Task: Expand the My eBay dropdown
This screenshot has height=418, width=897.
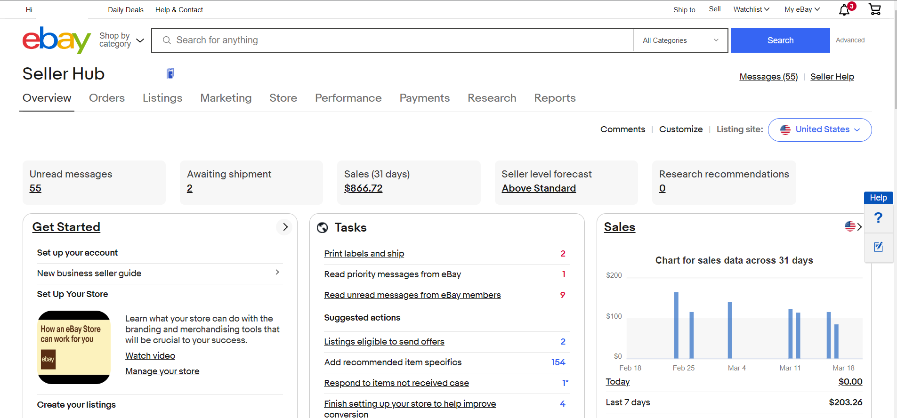Action: [802, 9]
